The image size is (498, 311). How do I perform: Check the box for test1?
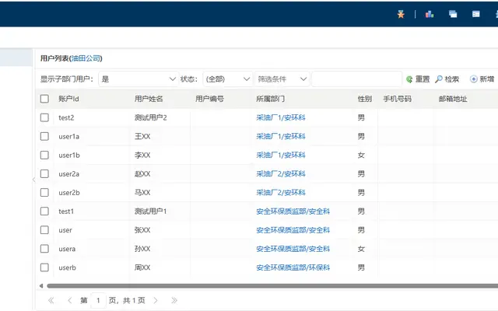[x=44, y=211]
